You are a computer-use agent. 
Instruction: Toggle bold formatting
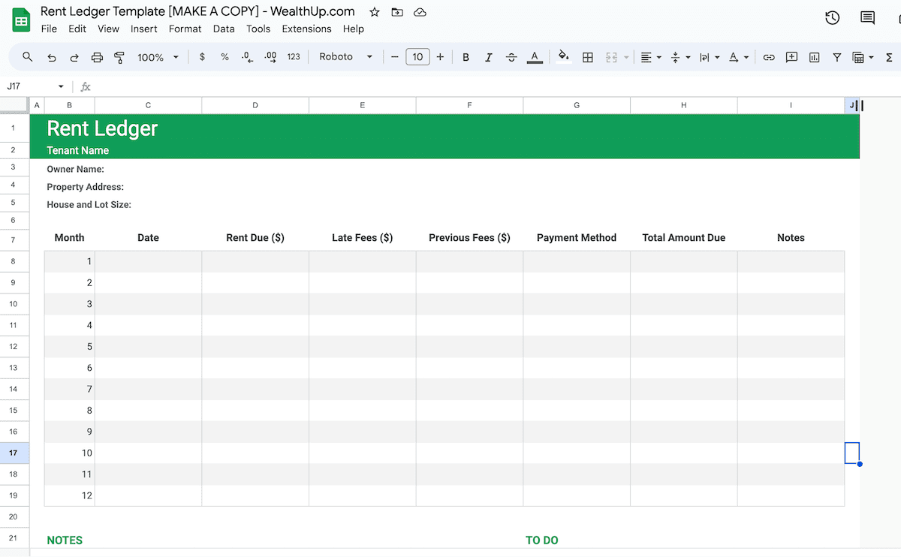coord(466,57)
